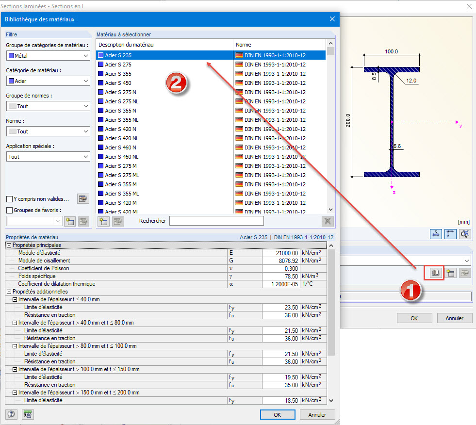Collapse interval t > 40.0 mm et t ≤ 80.0 mm
Image resolution: width=476 pixels, height=425 pixels.
(x=15, y=323)
